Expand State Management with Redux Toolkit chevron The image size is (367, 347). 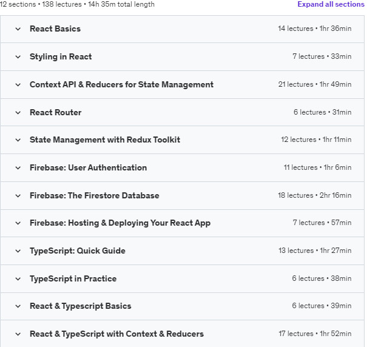(x=18, y=140)
